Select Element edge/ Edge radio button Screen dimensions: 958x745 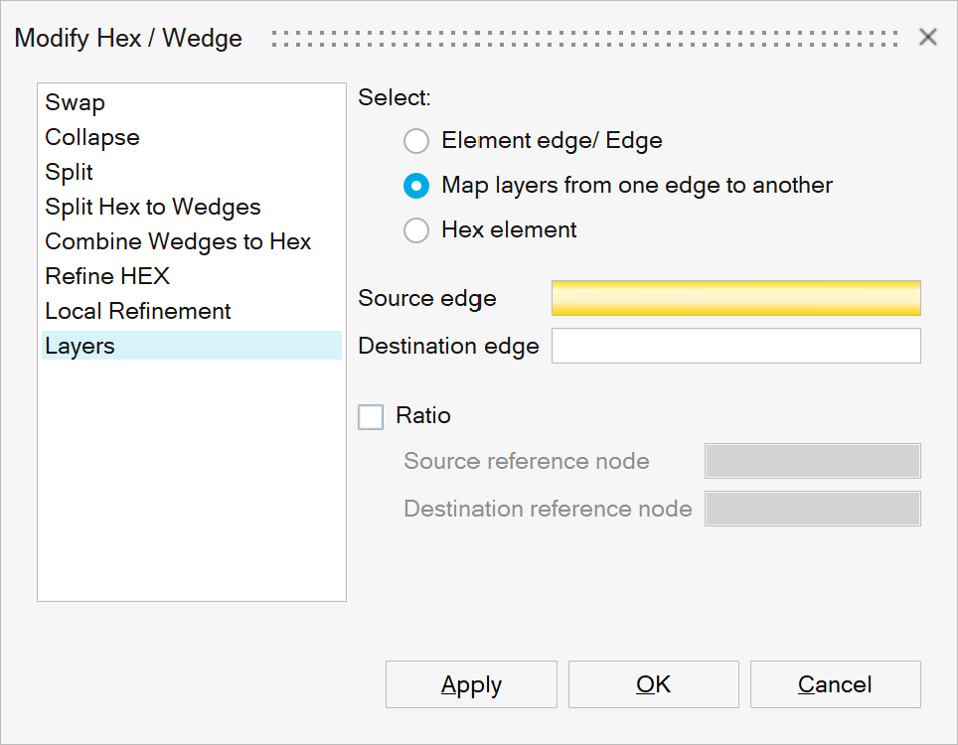coord(416,141)
